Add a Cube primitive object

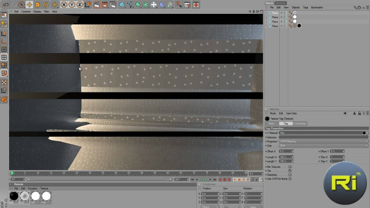(x=122, y=5)
